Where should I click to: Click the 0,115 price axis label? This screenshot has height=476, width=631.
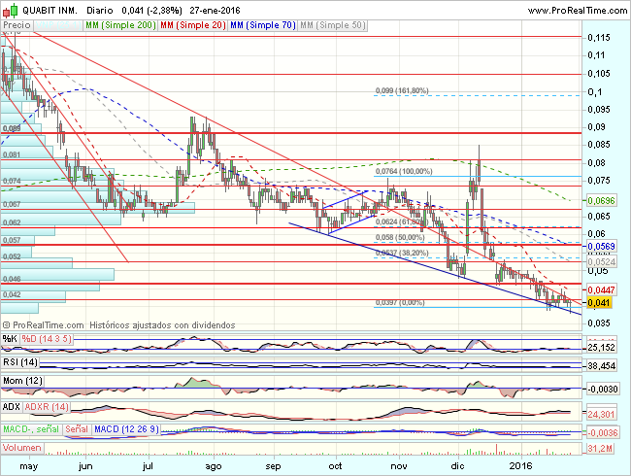599,38
